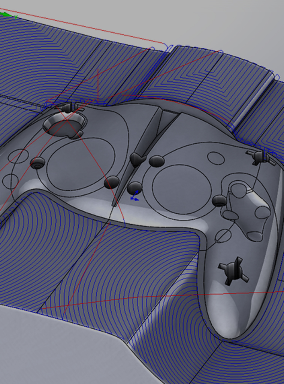Pick the small boss above the deep round pocket
The image size is (284, 384).
coord(68,108)
